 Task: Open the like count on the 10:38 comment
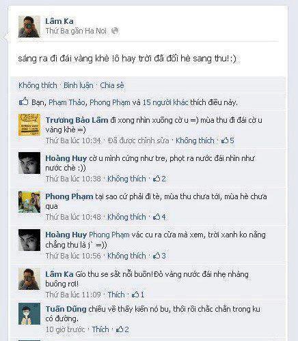coord(159,179)
